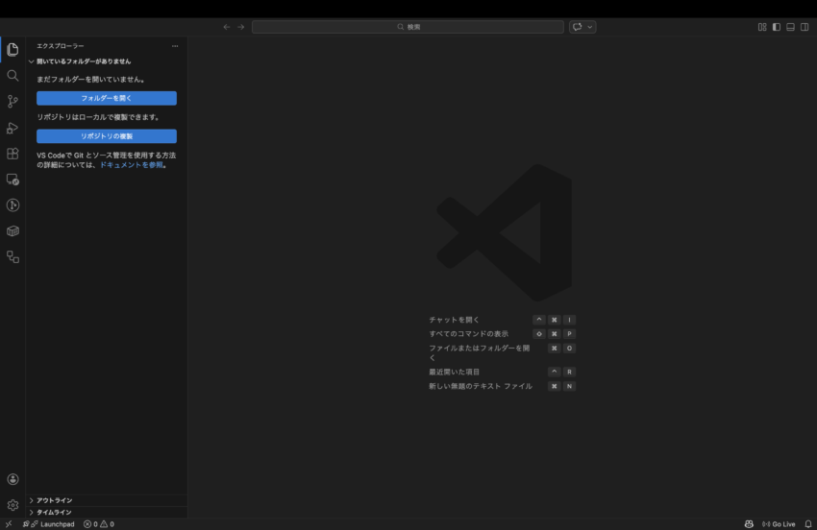
Task: Open the Run and Debug view
Action: [12, 128]
